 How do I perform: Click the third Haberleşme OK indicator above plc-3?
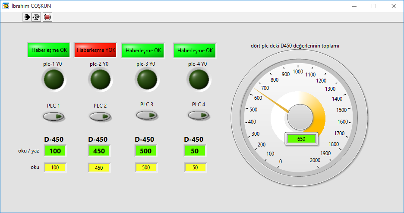[x=143, y=50]
